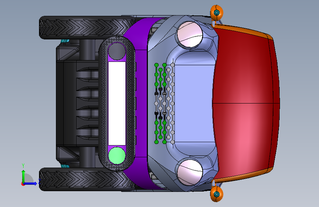Click the white rectangular panel face
This screenshot has width=319, height=207.
117,103
